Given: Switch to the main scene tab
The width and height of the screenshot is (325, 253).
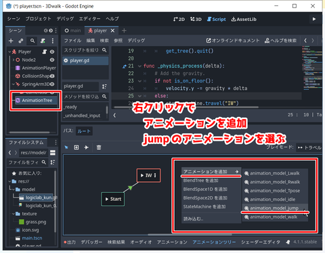Looking at the screenshot, I should pos(72,30).
